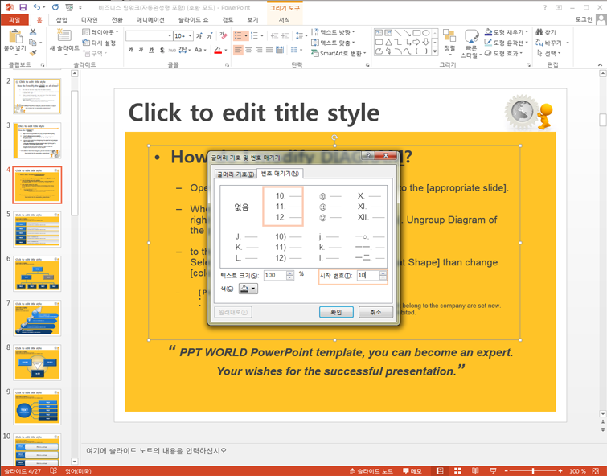The width and height of the screenshot is (607, 476).
Task: Click the Undo arrow icon
Action: 36,7
